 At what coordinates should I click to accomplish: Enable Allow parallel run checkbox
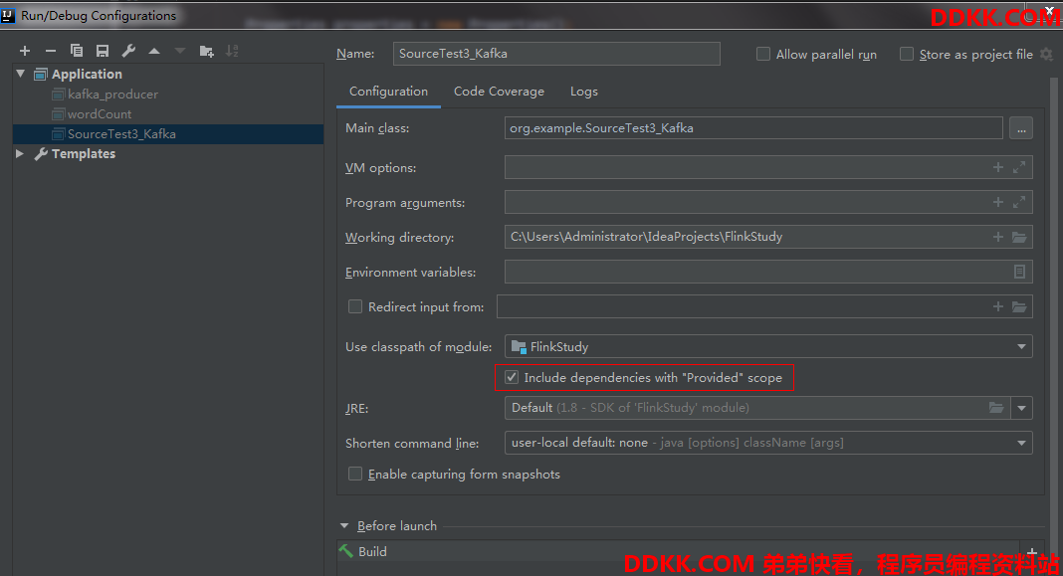tap(763, 54)
